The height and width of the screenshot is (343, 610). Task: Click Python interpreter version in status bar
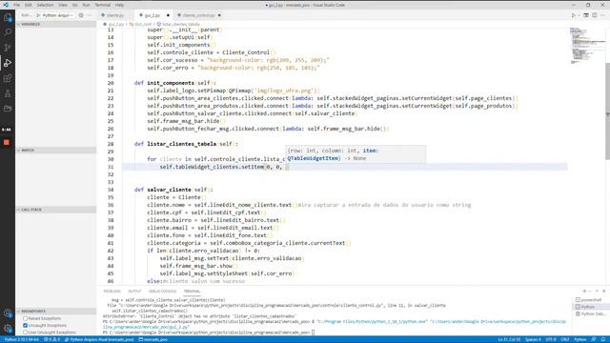pos(22,339)
